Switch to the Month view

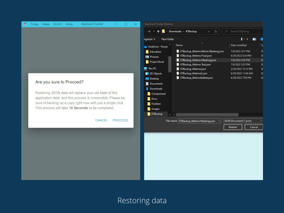point(58,24)
